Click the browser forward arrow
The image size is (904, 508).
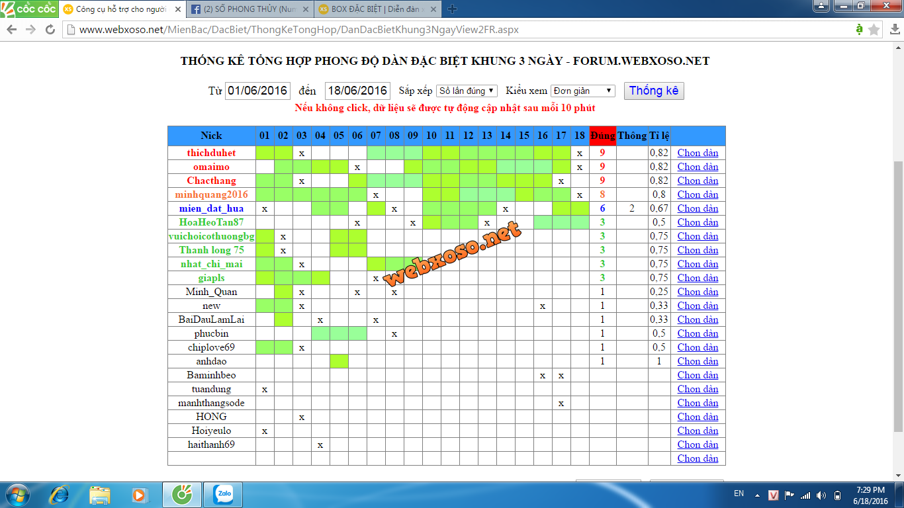click(x=30, y=30)
